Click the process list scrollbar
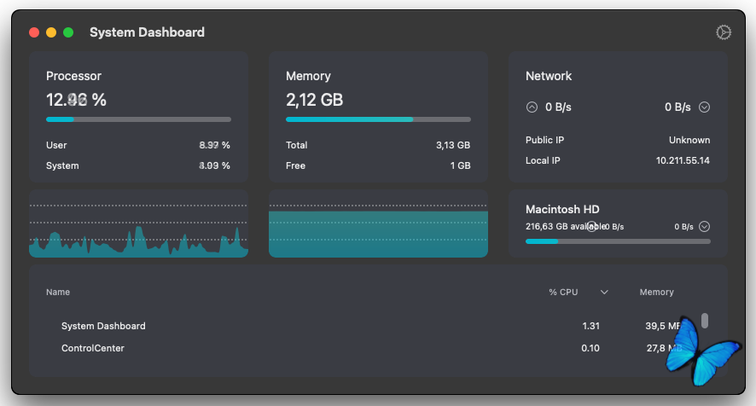The height and width of the screenshot is (406, 756). [x=705, y=321]
